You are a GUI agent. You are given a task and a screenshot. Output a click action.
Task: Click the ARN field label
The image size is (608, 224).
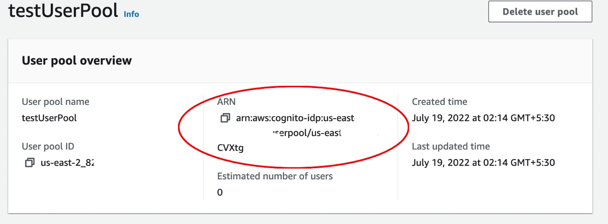(x=226, y=102)
